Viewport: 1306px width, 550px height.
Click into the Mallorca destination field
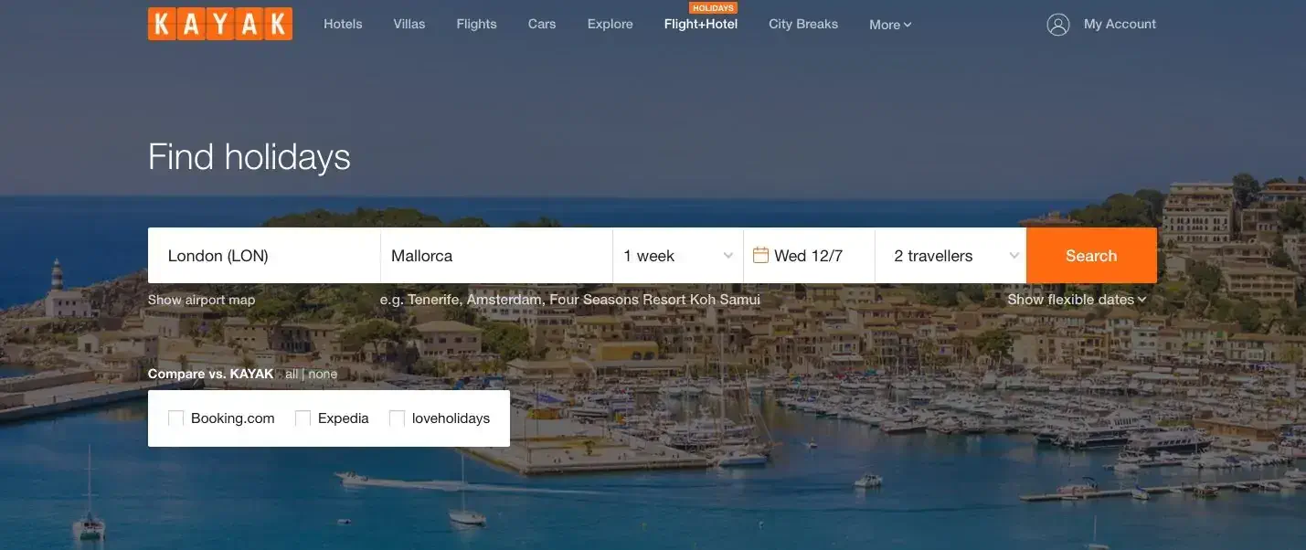[496, 256]
